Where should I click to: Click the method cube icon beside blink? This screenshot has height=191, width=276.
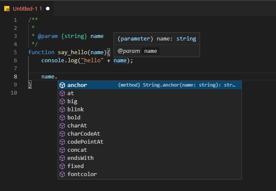[x=62, y=110]
